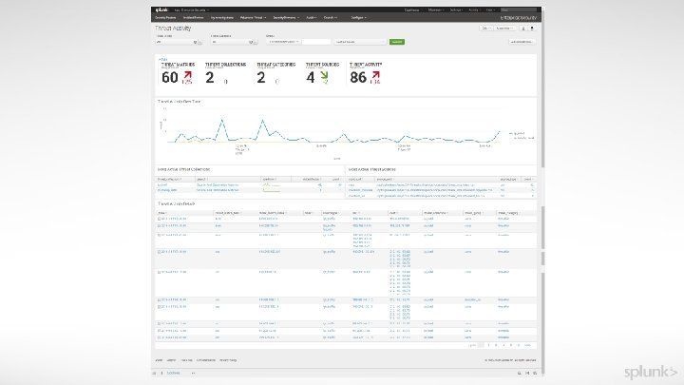Open the More Info dropdown
Viewport: 684px width, 385px height.
(504, 28)
